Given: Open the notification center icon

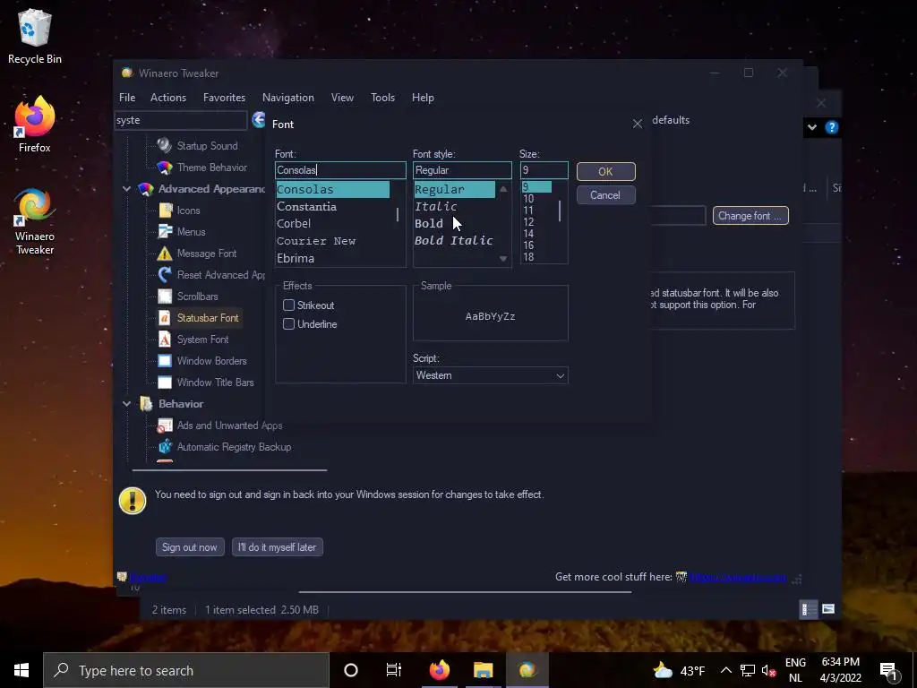Looking at the screenshot, I should coord(888,671).
